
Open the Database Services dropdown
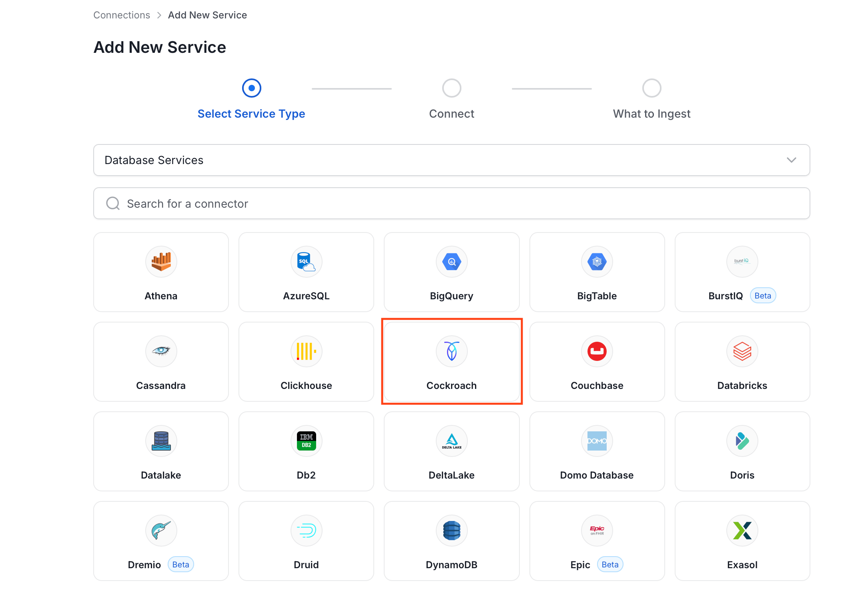point(451,160)
